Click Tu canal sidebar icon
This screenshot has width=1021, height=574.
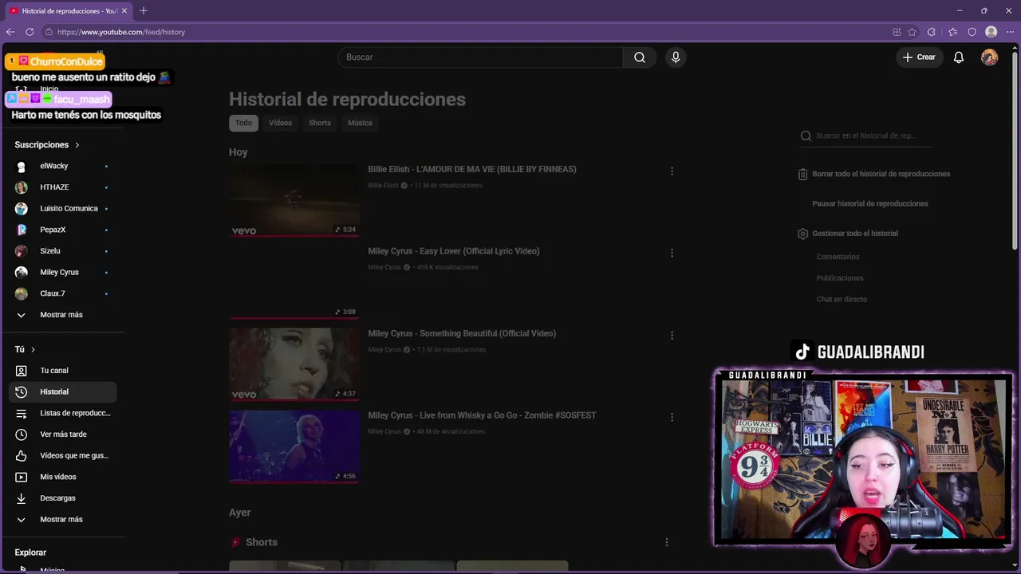click(22, 371)
